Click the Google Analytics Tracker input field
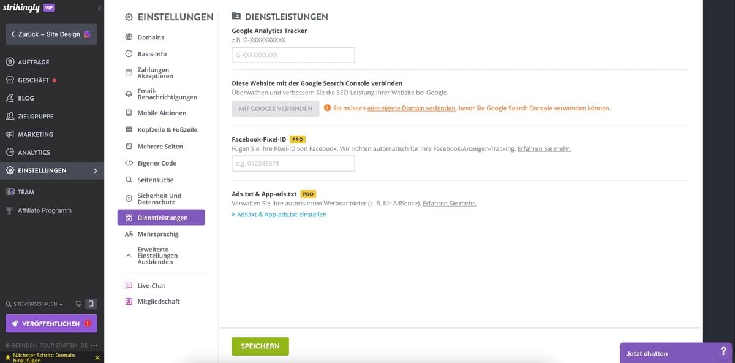Image resolution: width=735 pixels, height=363 pixels. tap(293, 55)
